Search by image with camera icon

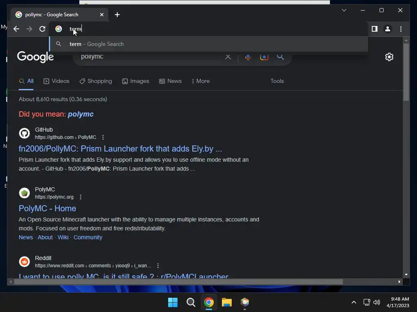point(264,57)
